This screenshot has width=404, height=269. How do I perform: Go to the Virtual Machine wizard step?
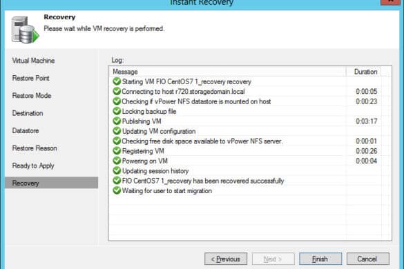coord(34,61)
